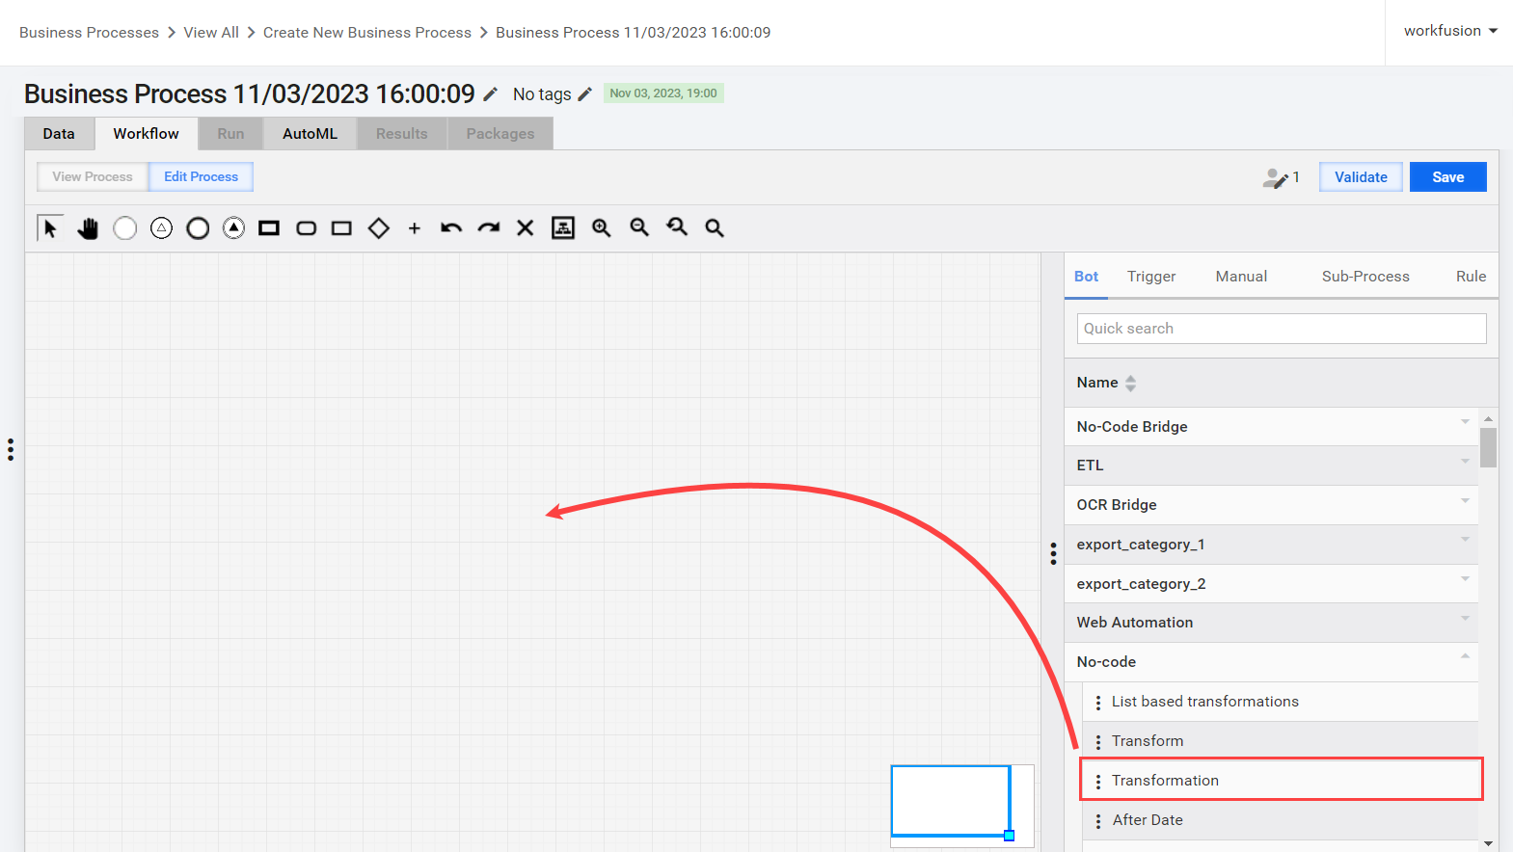Zoom in on the workflow canvas
The image size is (1513, 852).
[602, 227]
